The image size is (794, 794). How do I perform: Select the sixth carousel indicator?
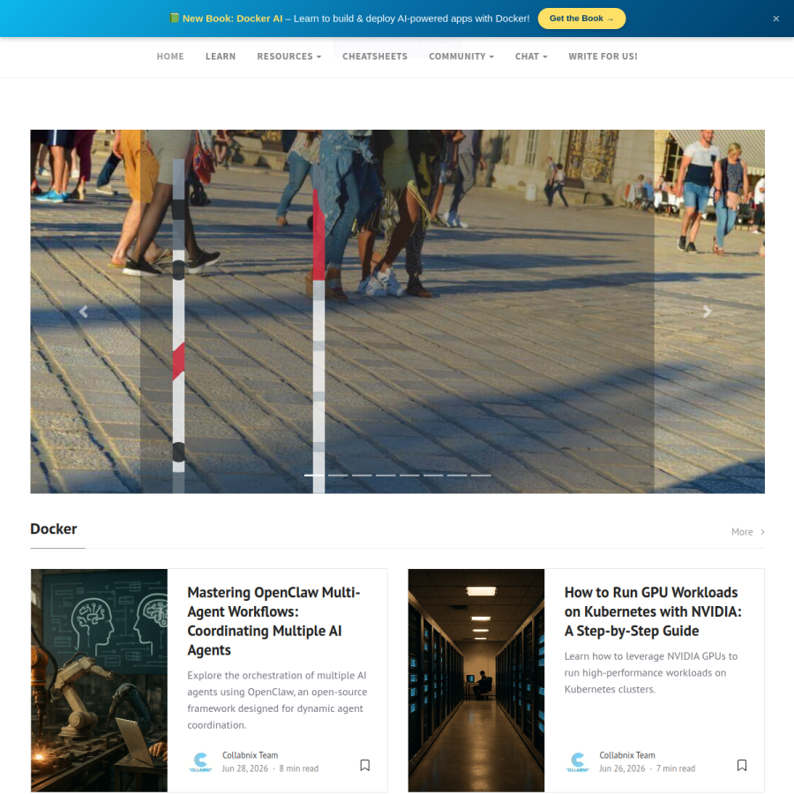433,476
